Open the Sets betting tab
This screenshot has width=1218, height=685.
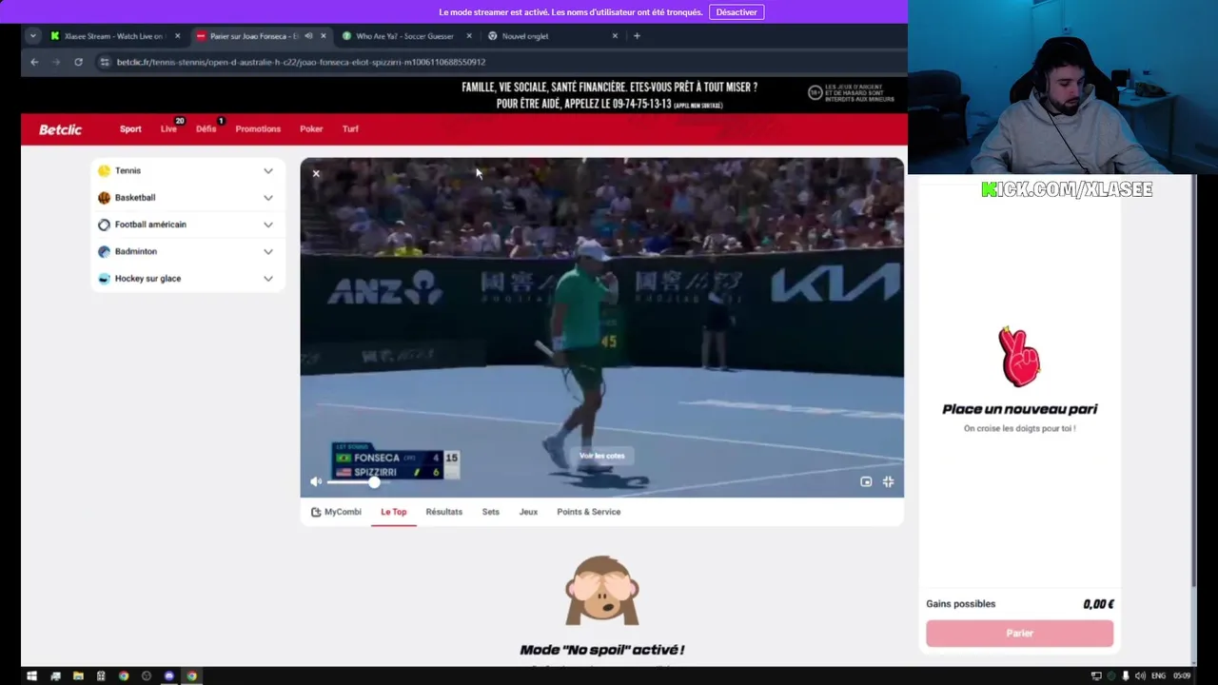[x=490, y=512]
